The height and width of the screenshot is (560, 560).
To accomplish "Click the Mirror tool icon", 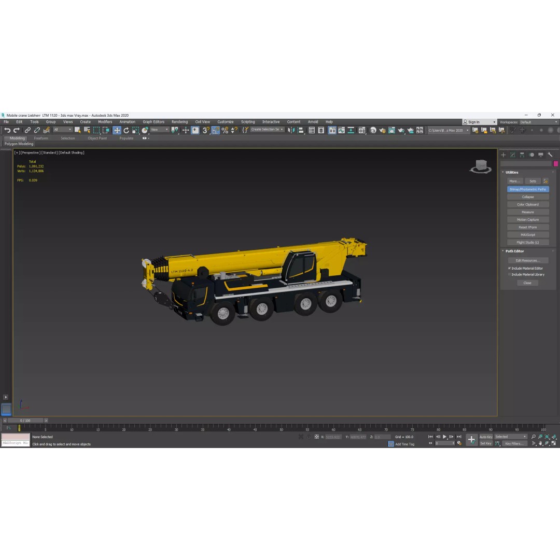I will [x=291, y=130].
